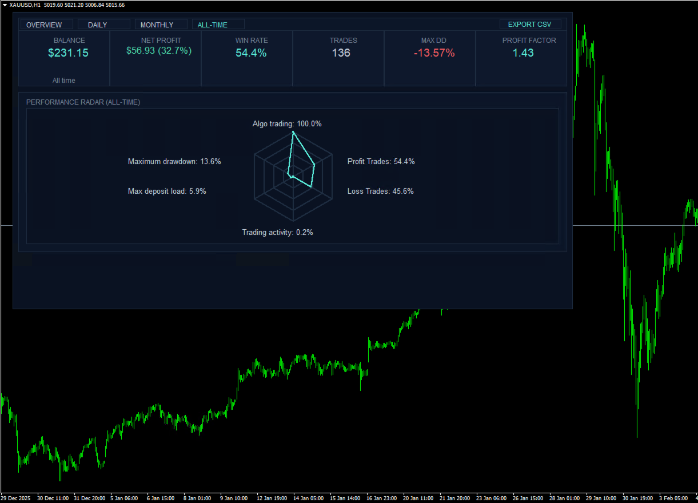Click the Profit Trades 54.4% label
The width and height of the screenshot is (698, 503).
(x=381, y=162)
